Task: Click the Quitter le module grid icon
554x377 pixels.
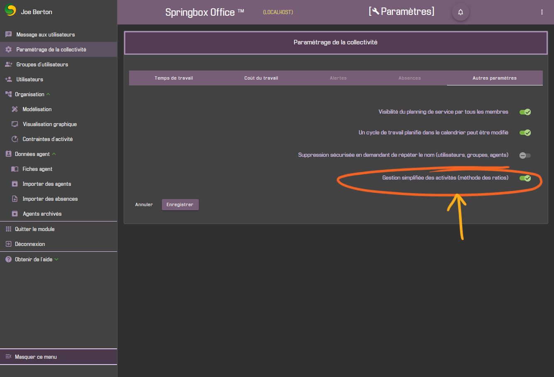Action: coord(8,229)
